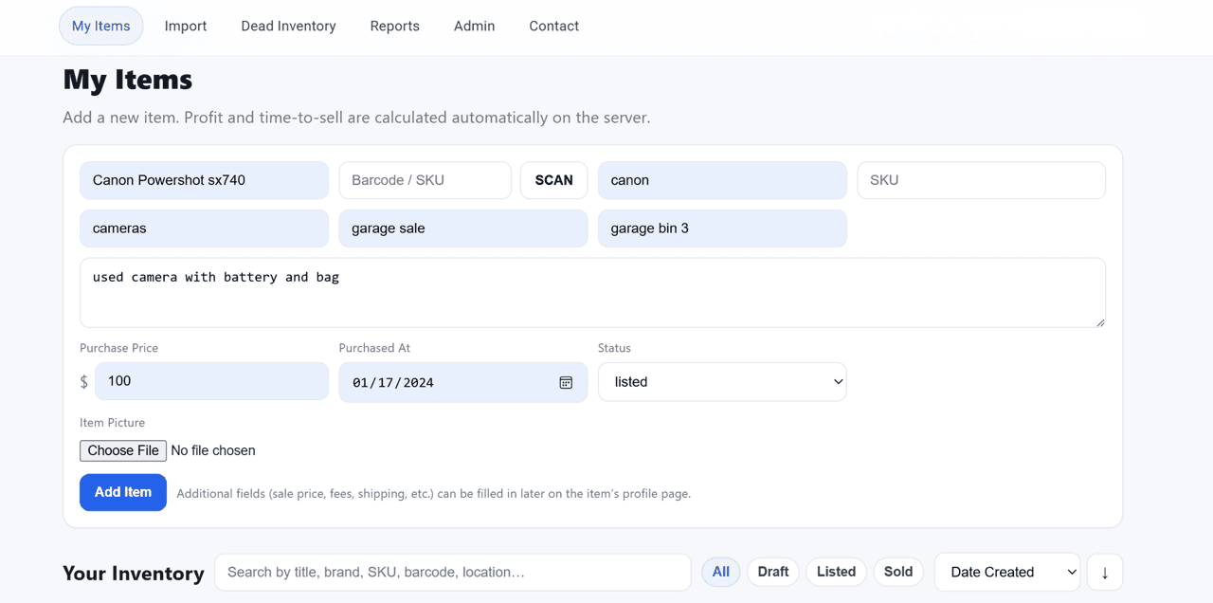1213x603 pixels.
Task: Click the Purchase Price field
Action: tap(210, 380)
